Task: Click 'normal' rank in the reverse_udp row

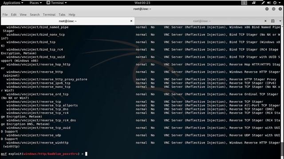Action: coord(142,135)
